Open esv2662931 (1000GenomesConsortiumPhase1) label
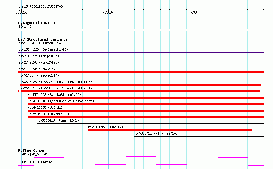 tap(55, 88)
